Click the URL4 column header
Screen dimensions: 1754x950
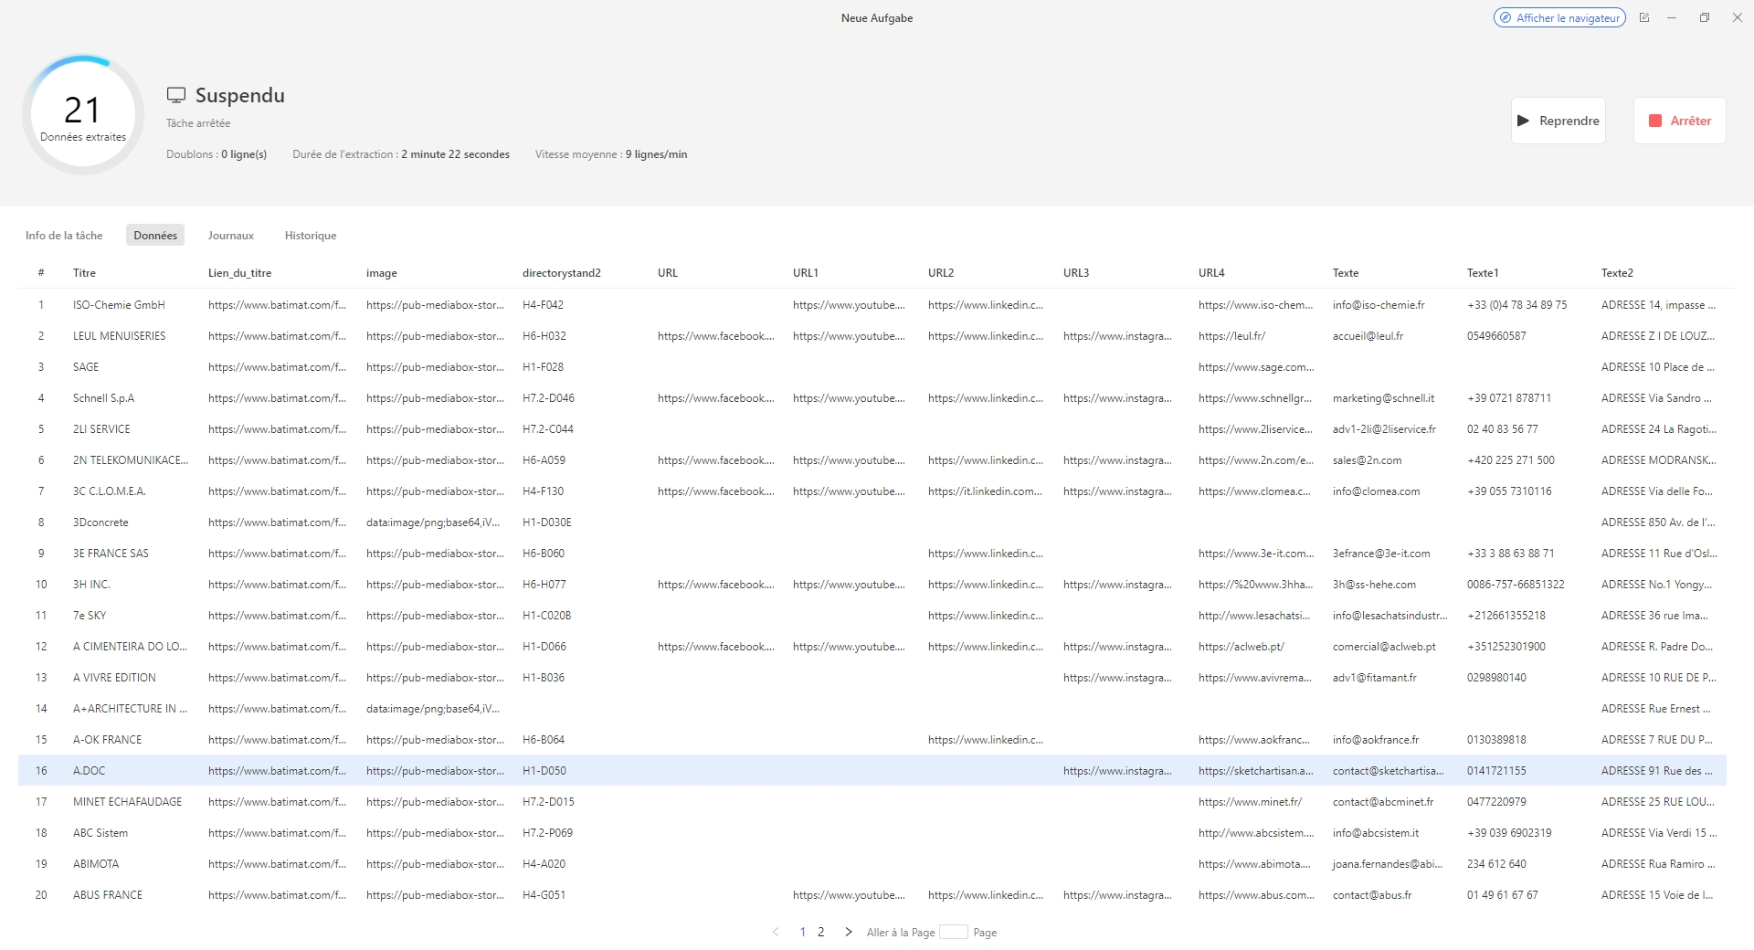1211,273
